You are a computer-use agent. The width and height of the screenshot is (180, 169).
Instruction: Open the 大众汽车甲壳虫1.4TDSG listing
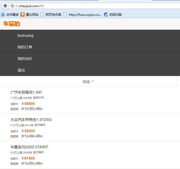point(31,120)
